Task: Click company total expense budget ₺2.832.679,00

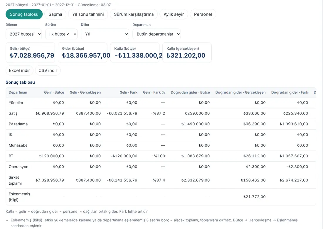Action: (196, 180)
